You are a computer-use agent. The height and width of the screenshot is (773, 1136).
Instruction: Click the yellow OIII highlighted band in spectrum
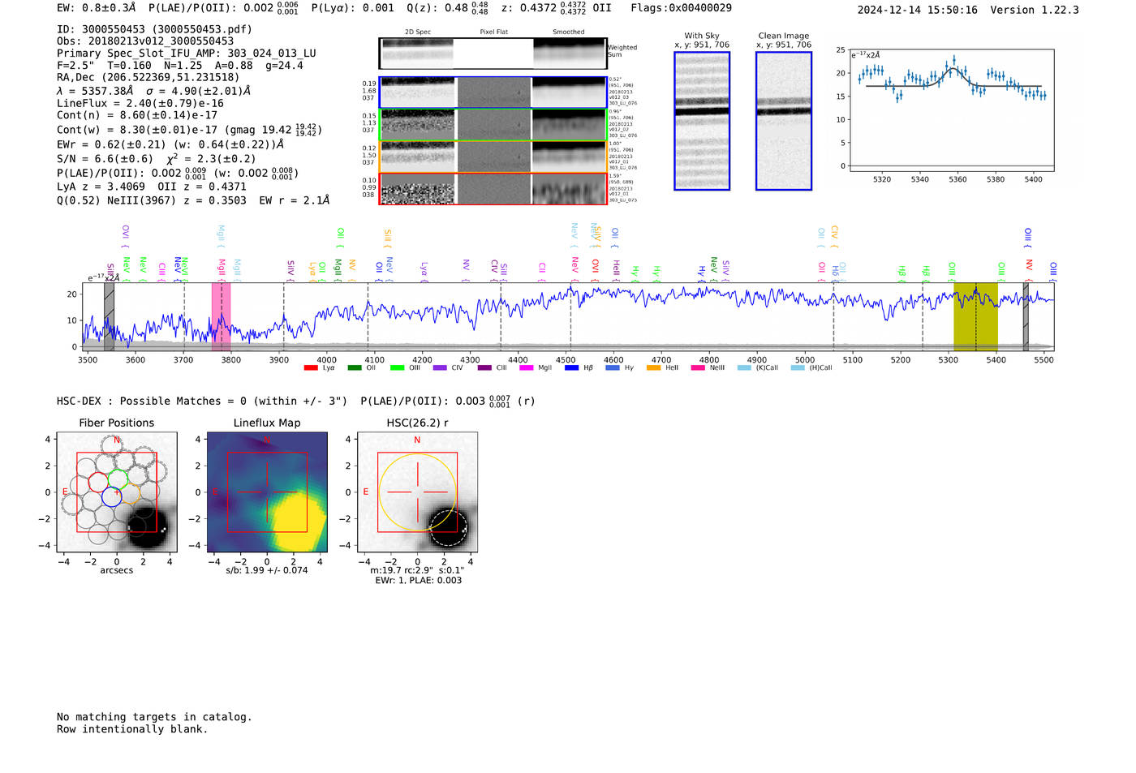click(x=975, y=316)
